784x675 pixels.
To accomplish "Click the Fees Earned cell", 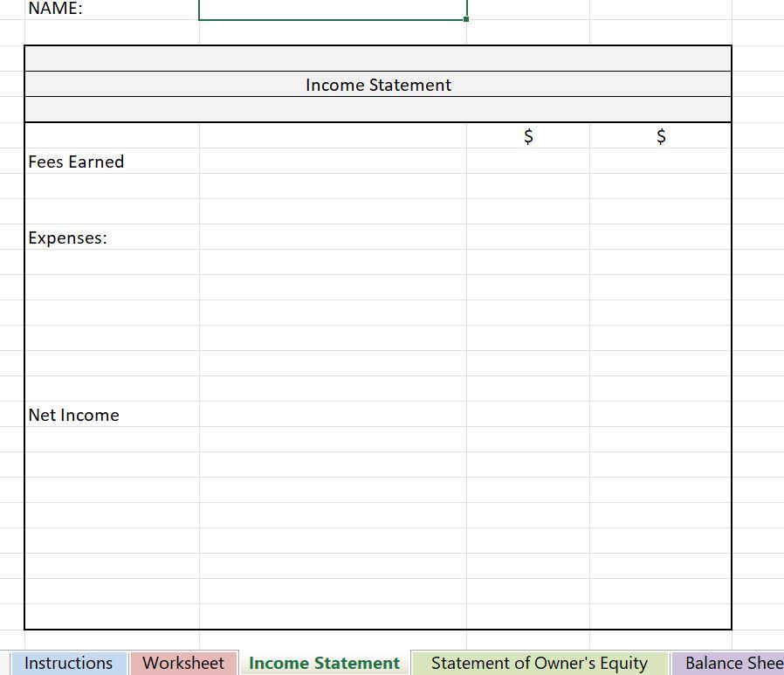I will [x=112, y=161].
